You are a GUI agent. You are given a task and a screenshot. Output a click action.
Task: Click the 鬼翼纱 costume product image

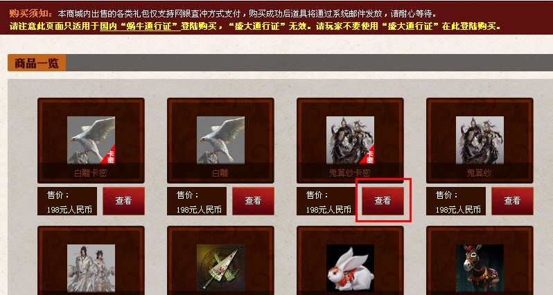coord(480,140)
